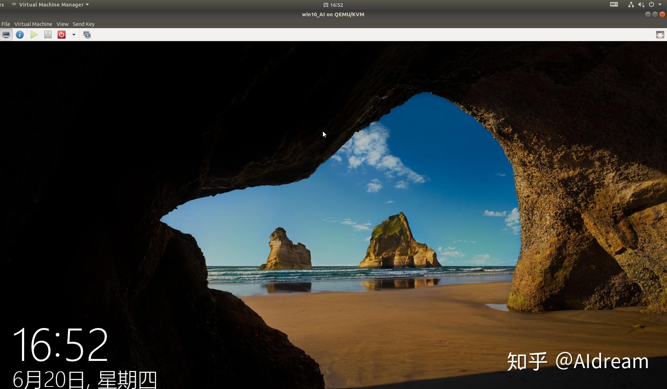Click the 6月20日, 星期四 date text
The width and height of the screenshot is (667, 389).
pos(85,380)
